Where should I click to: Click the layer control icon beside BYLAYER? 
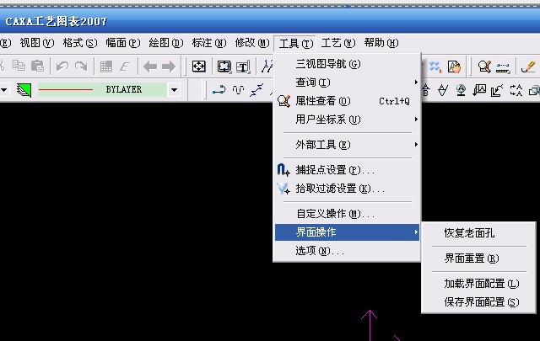coord(23,89)
